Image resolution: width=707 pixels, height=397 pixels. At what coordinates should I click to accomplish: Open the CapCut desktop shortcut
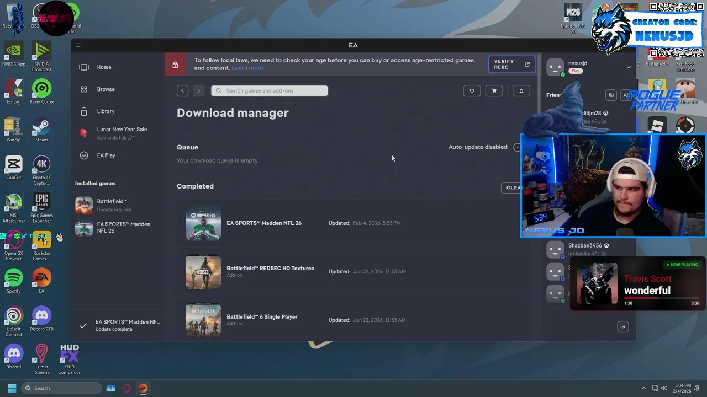pos(14,168)
